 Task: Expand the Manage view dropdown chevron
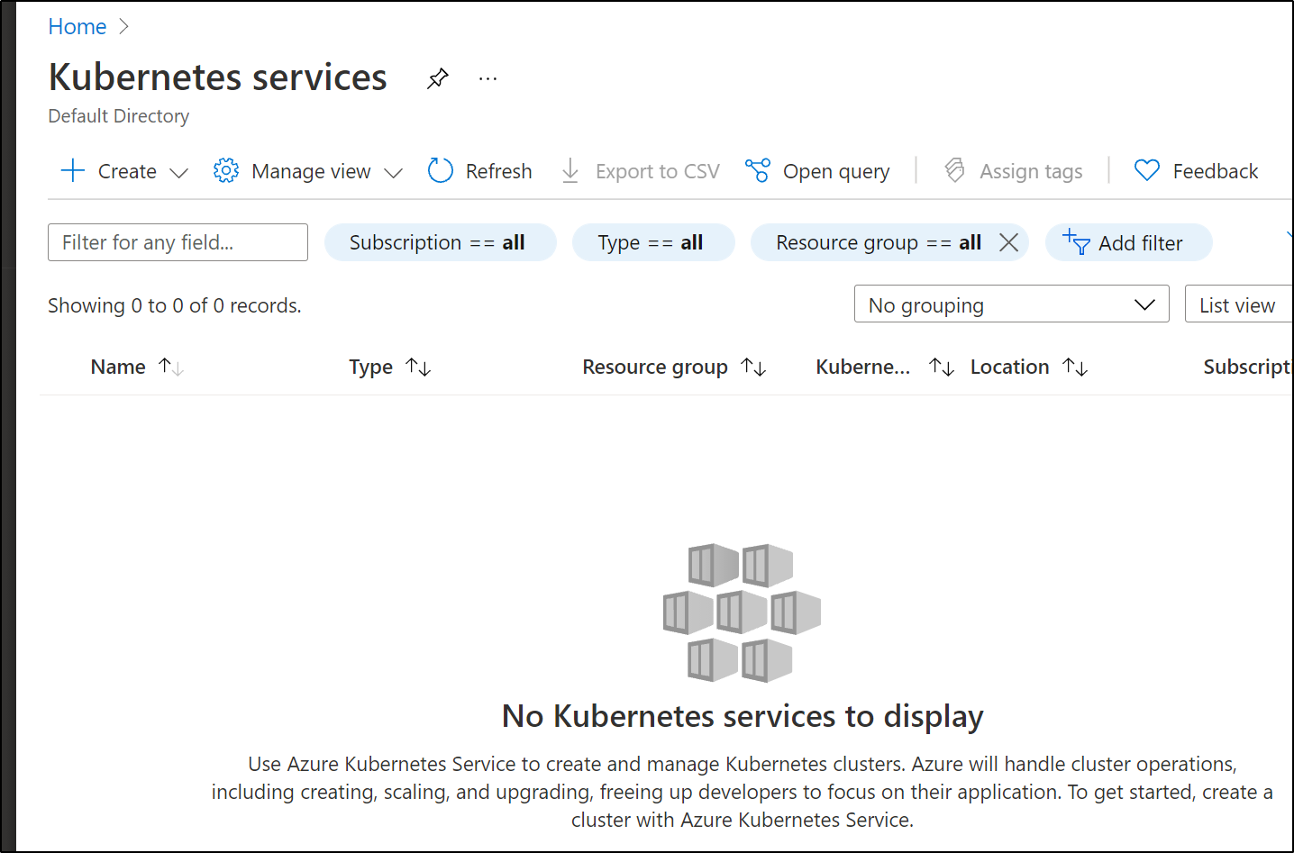click(x=393, y=172)
